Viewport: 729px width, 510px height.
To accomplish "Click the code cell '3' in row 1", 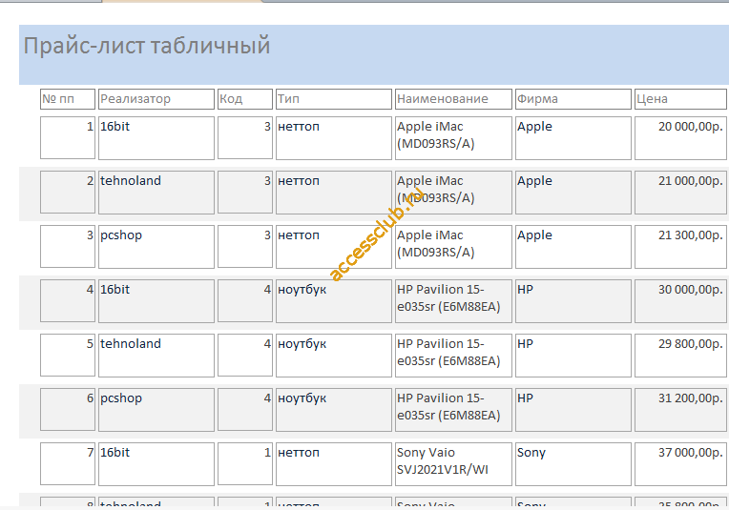I will point(245,138).
